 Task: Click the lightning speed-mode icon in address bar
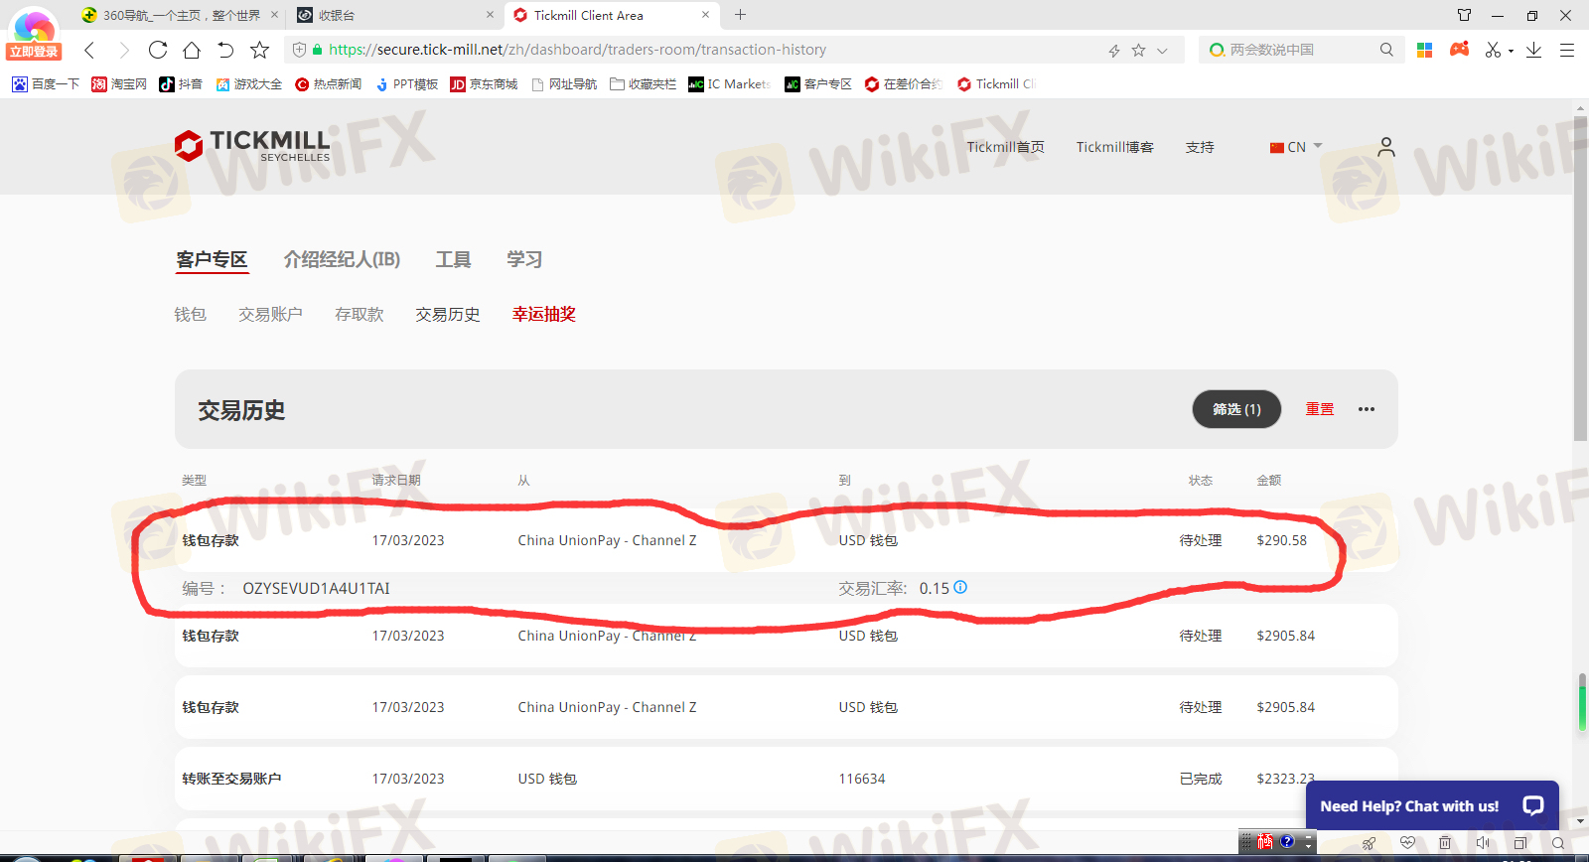coord(1114,51)
